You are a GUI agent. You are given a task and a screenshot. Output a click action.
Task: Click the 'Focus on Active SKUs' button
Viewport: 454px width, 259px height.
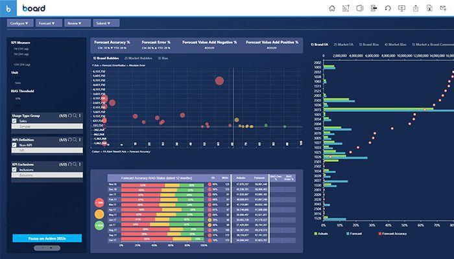47,238
